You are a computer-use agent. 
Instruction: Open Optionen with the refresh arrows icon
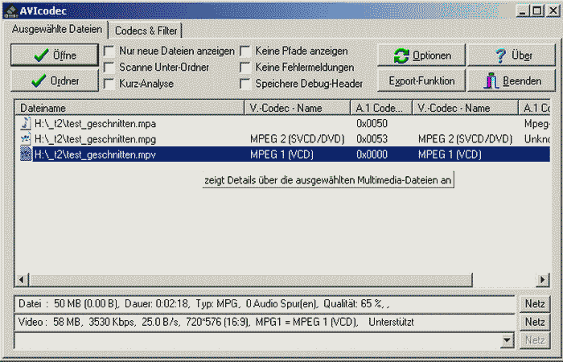[x=423, y=56]
